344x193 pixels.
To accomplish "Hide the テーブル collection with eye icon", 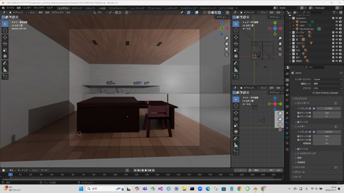I will point(337,33).
